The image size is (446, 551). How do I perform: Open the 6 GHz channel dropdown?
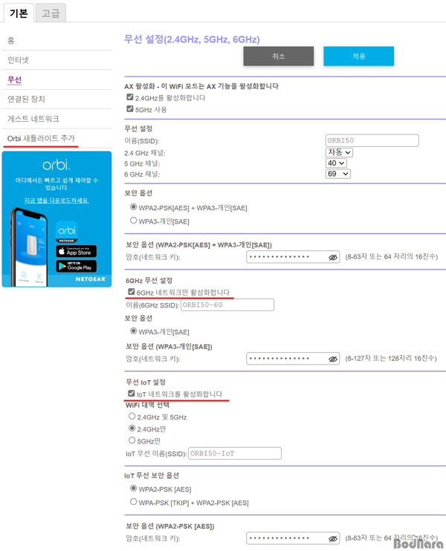[x=338, y=174]
